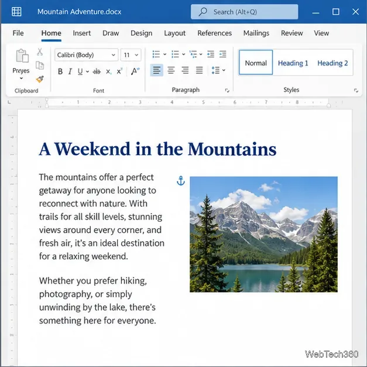Click the image anchor icon
Screen dimensions: 367x367
[x=181, y=181]
